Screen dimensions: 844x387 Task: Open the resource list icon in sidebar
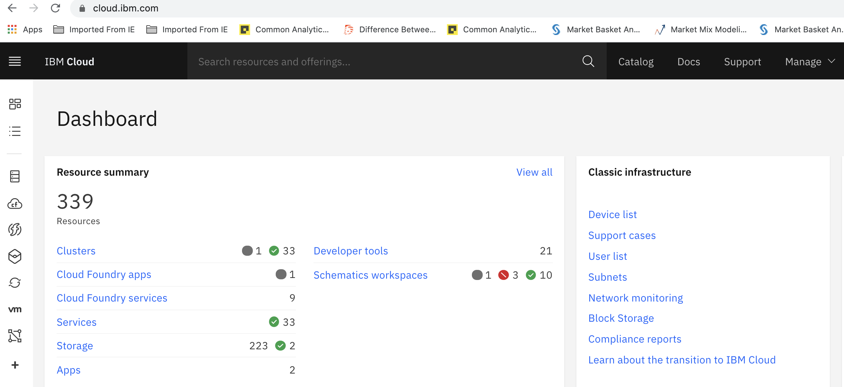15,131
